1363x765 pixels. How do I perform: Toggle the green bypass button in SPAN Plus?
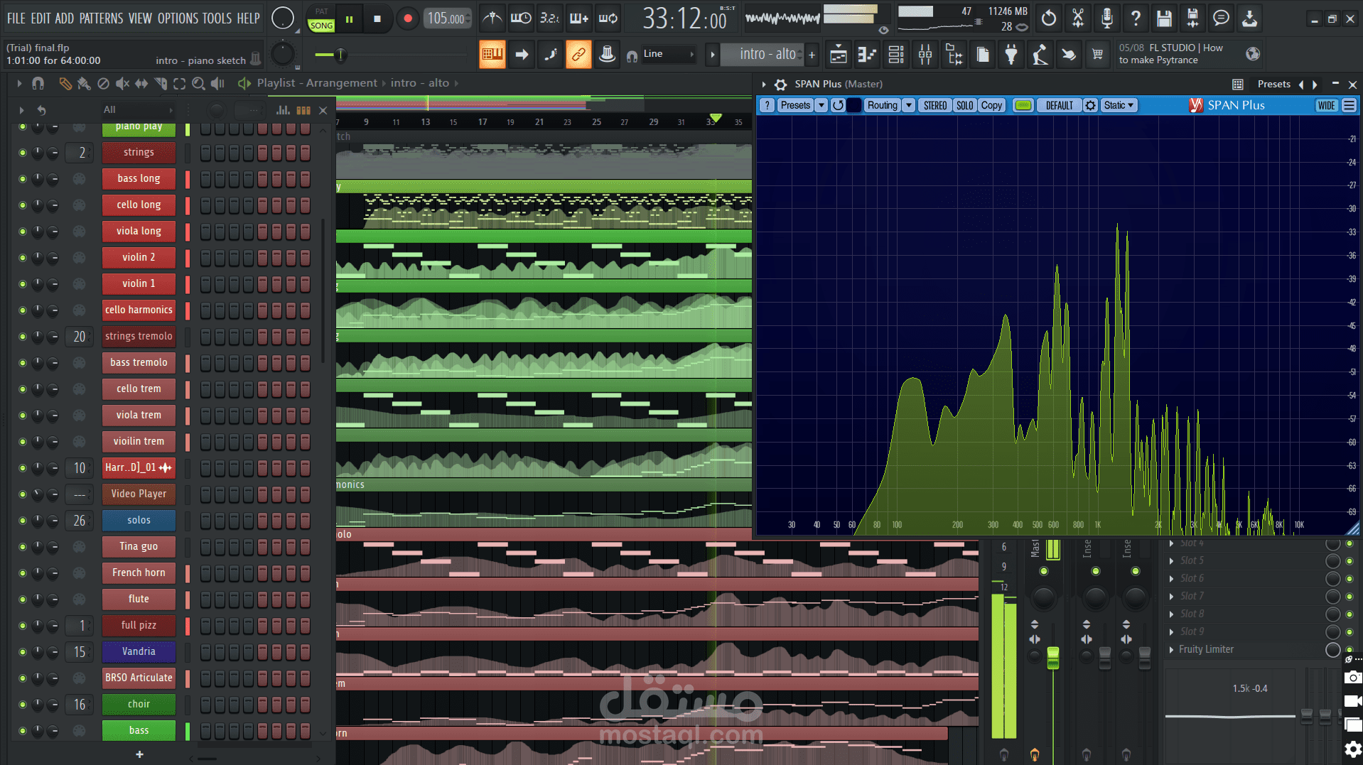pyautogui.click(x=1023, y=106)
